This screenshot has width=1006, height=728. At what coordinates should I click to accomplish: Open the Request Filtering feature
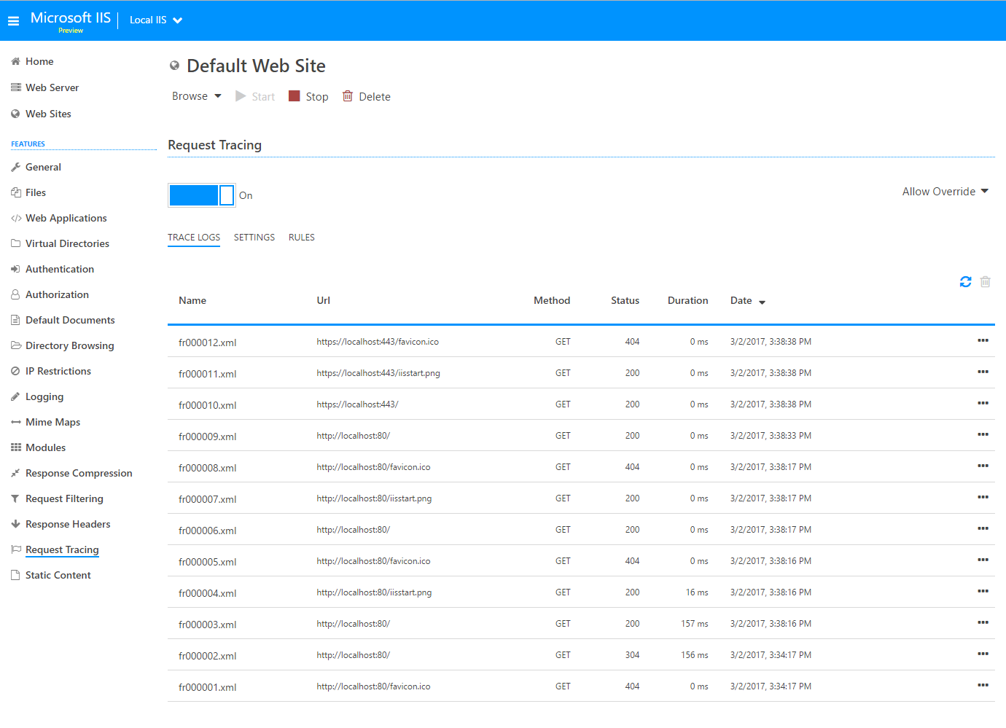[64, 498]
